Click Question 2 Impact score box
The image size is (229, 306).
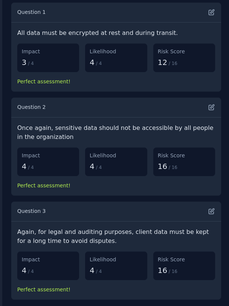pyautogui.click(x=48, y=162)
